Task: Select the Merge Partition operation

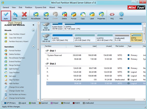Action: [x=15, y=65]
